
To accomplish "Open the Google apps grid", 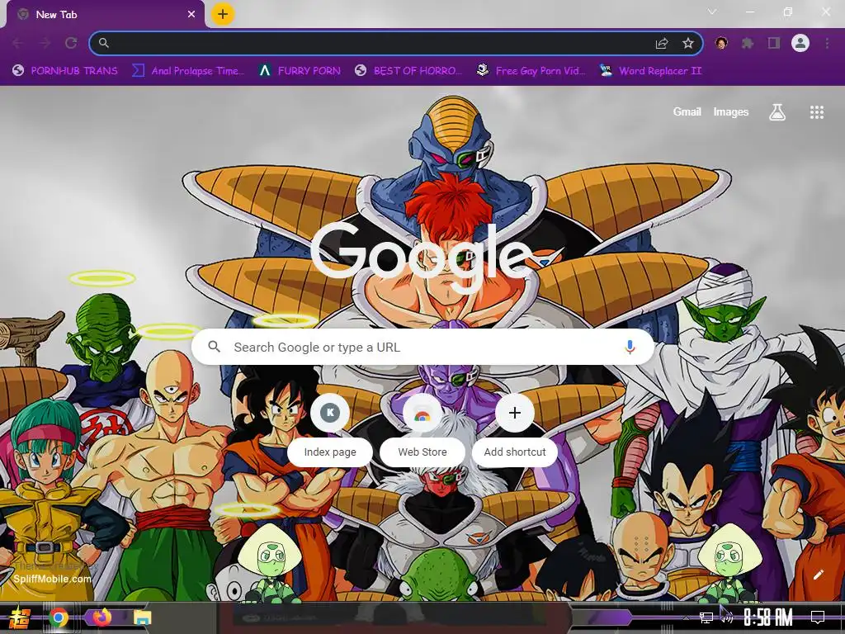I will point(816,112).
